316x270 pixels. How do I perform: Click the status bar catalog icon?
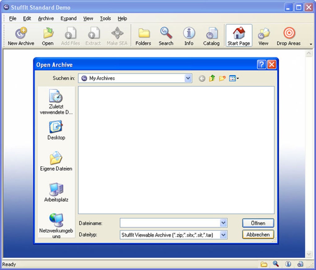click(x=300, y=264)
